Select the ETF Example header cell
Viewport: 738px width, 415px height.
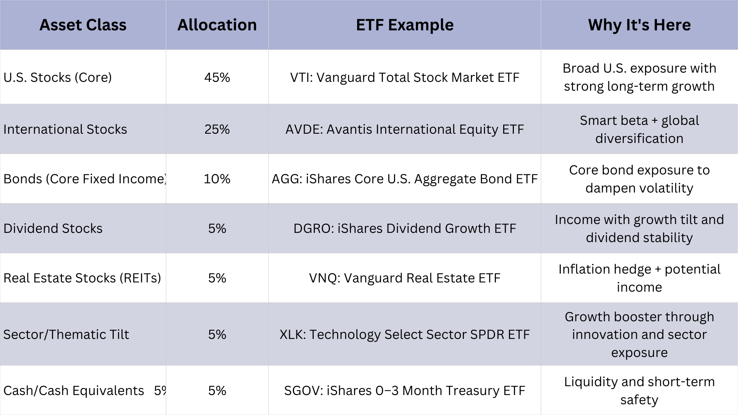click(x=404, y=25)
